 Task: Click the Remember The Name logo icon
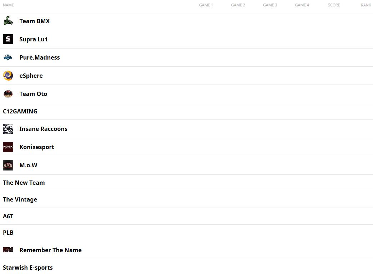(8, 250)
